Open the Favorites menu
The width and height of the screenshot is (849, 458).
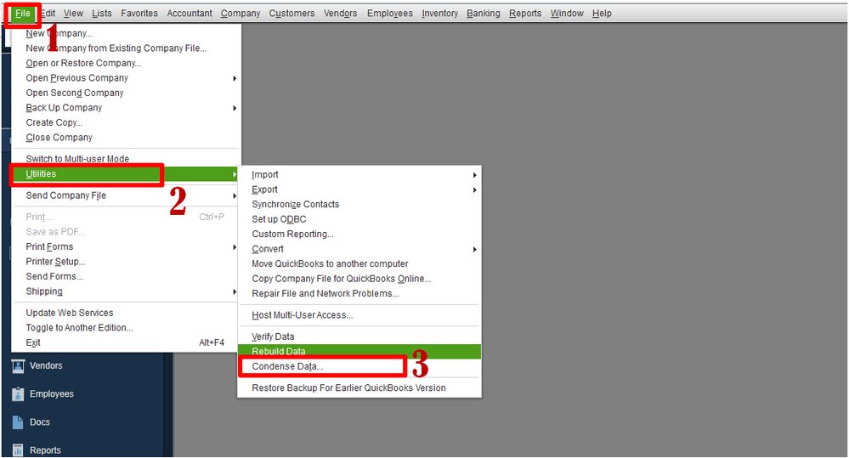139,14
